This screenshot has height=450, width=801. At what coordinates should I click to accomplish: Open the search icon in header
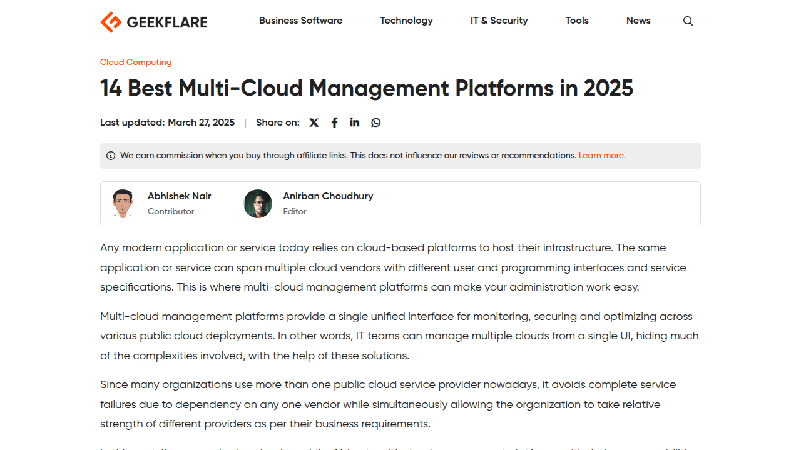pyautogui.click(x=688, y=21)
